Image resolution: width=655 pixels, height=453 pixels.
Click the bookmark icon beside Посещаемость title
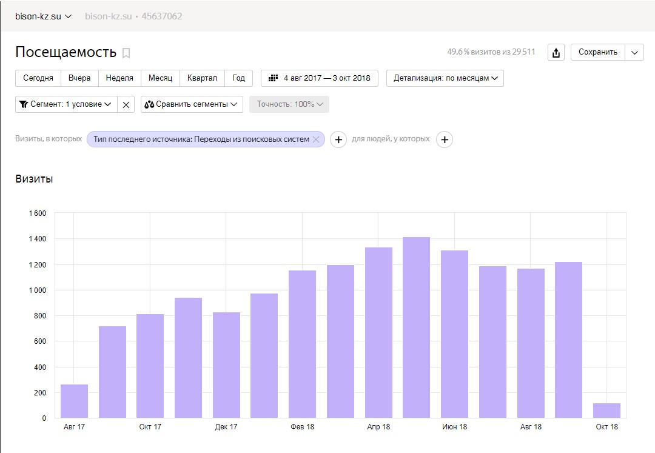126,53
